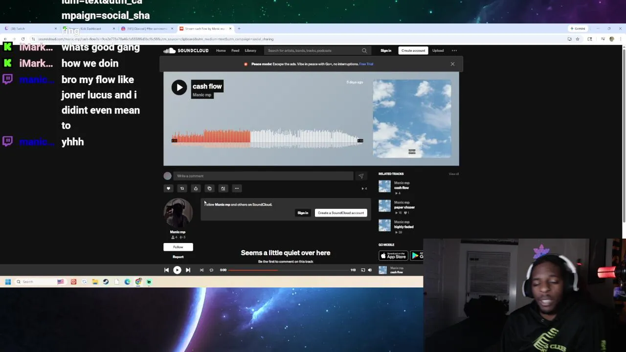The image size is (626, 352).
Task: Open Steam from the taskbar
Action: [x=106, y=282]
